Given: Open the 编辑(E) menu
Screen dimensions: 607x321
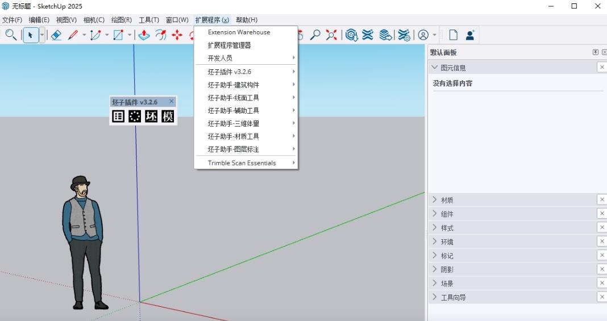Looking at the screenshot, I should (39, 20).
